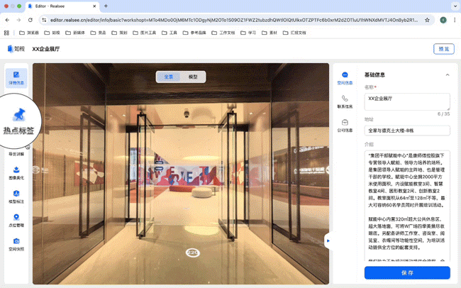Open the 导览讲解 sidebar tool
This screenshot has width=461, height=288.
16,154
